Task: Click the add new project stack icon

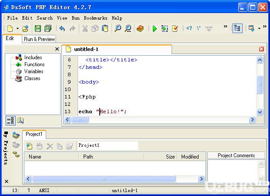Action: click(x=16, y=135)
